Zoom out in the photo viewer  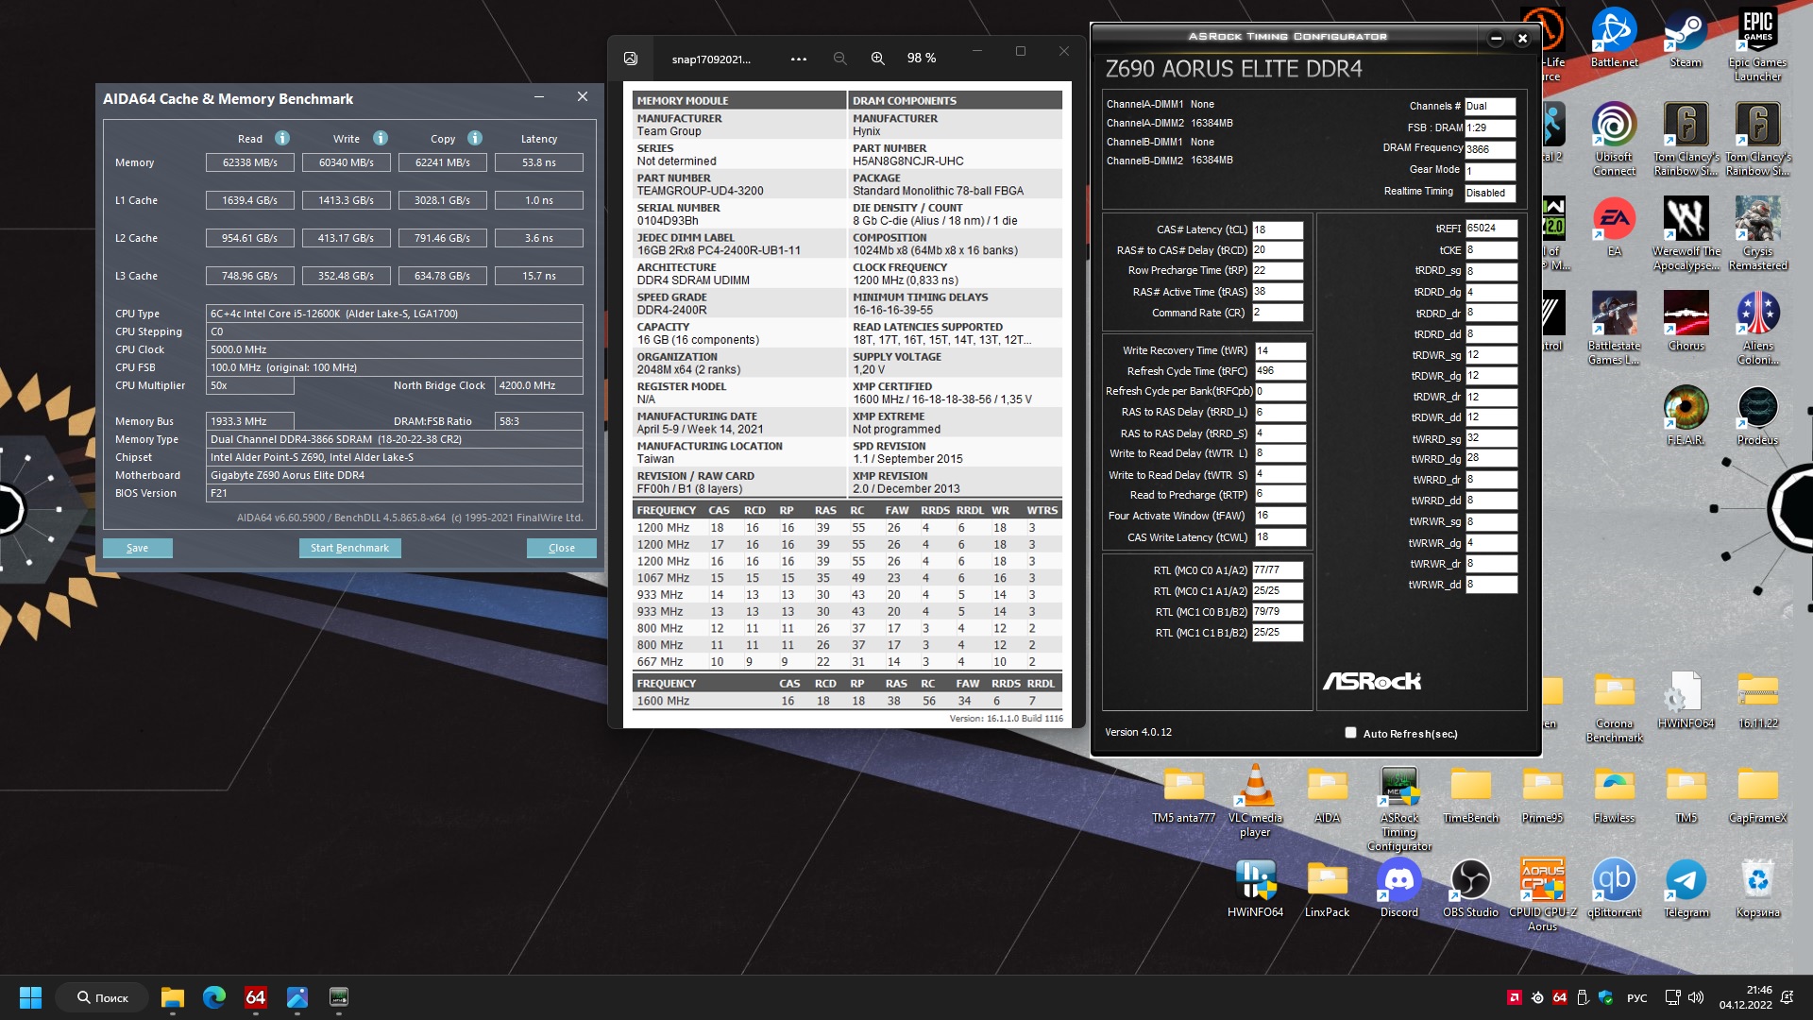click(839, 59)
